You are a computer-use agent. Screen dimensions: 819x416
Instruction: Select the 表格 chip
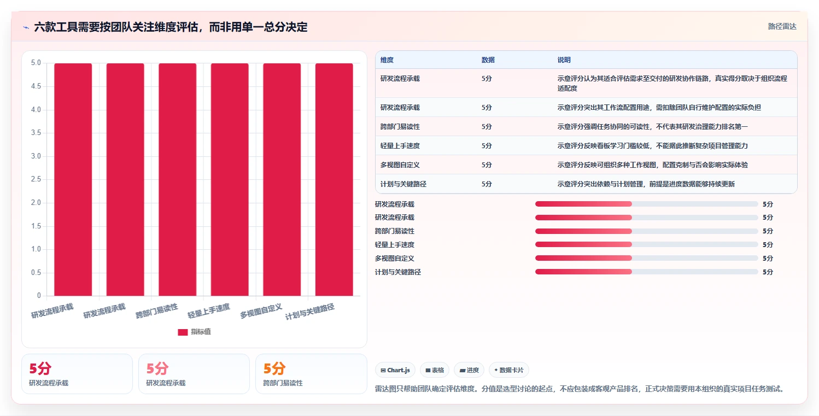(x=435, y=370)
